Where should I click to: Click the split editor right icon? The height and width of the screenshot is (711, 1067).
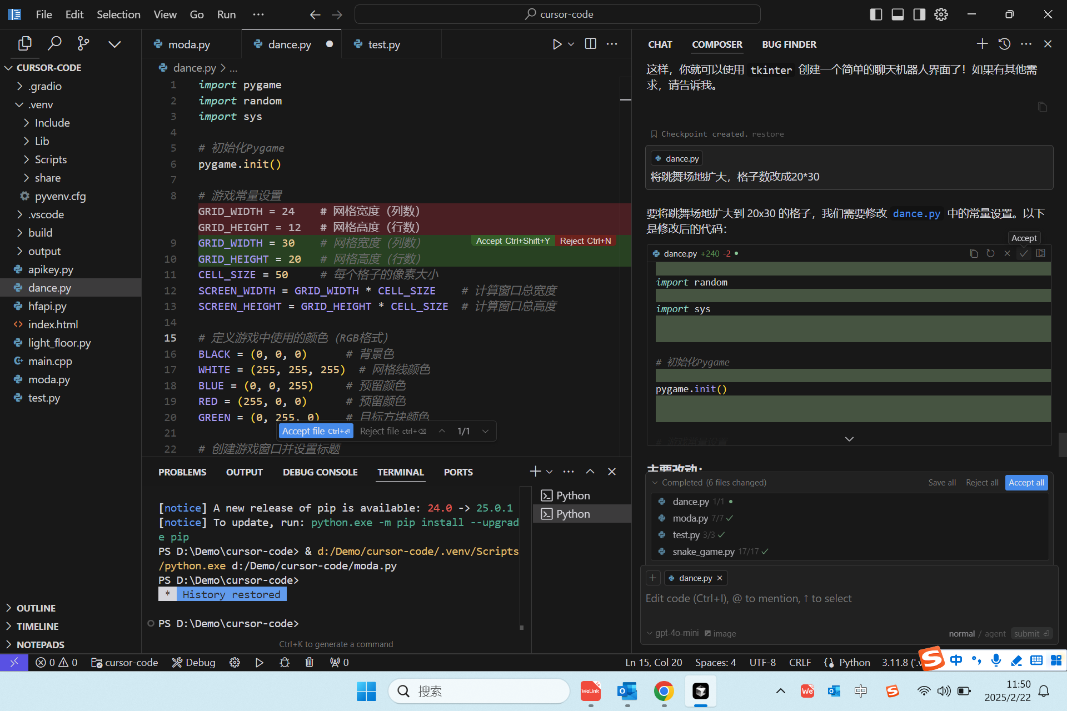pyautogui.click(x=590, y=44)
